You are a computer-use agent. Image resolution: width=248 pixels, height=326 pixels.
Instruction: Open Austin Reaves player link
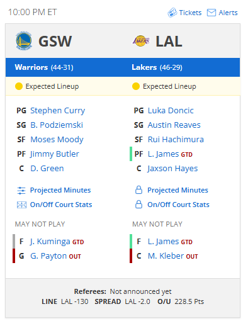point(174,125)
